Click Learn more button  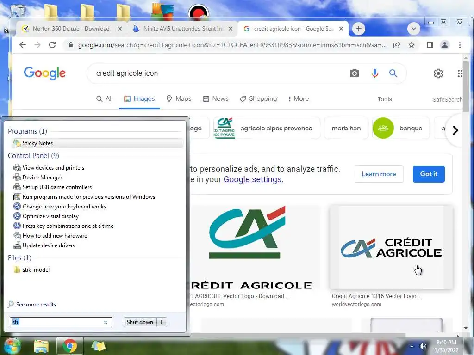tap(379, 174)
